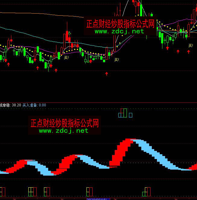Click the leftmost red signal box at bottom
This screenshot has height=200, width=197.
(3, 191)
